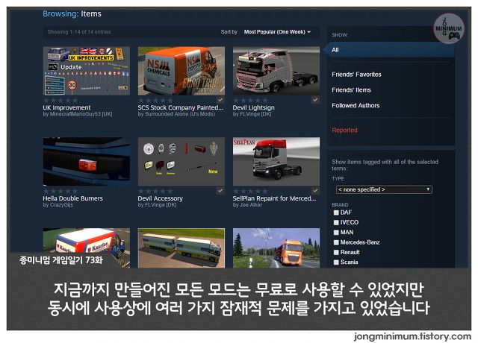This screenshot has height=343, width=478.
Task: Check the MAN brand checkbox
Action: pos(336,233)
